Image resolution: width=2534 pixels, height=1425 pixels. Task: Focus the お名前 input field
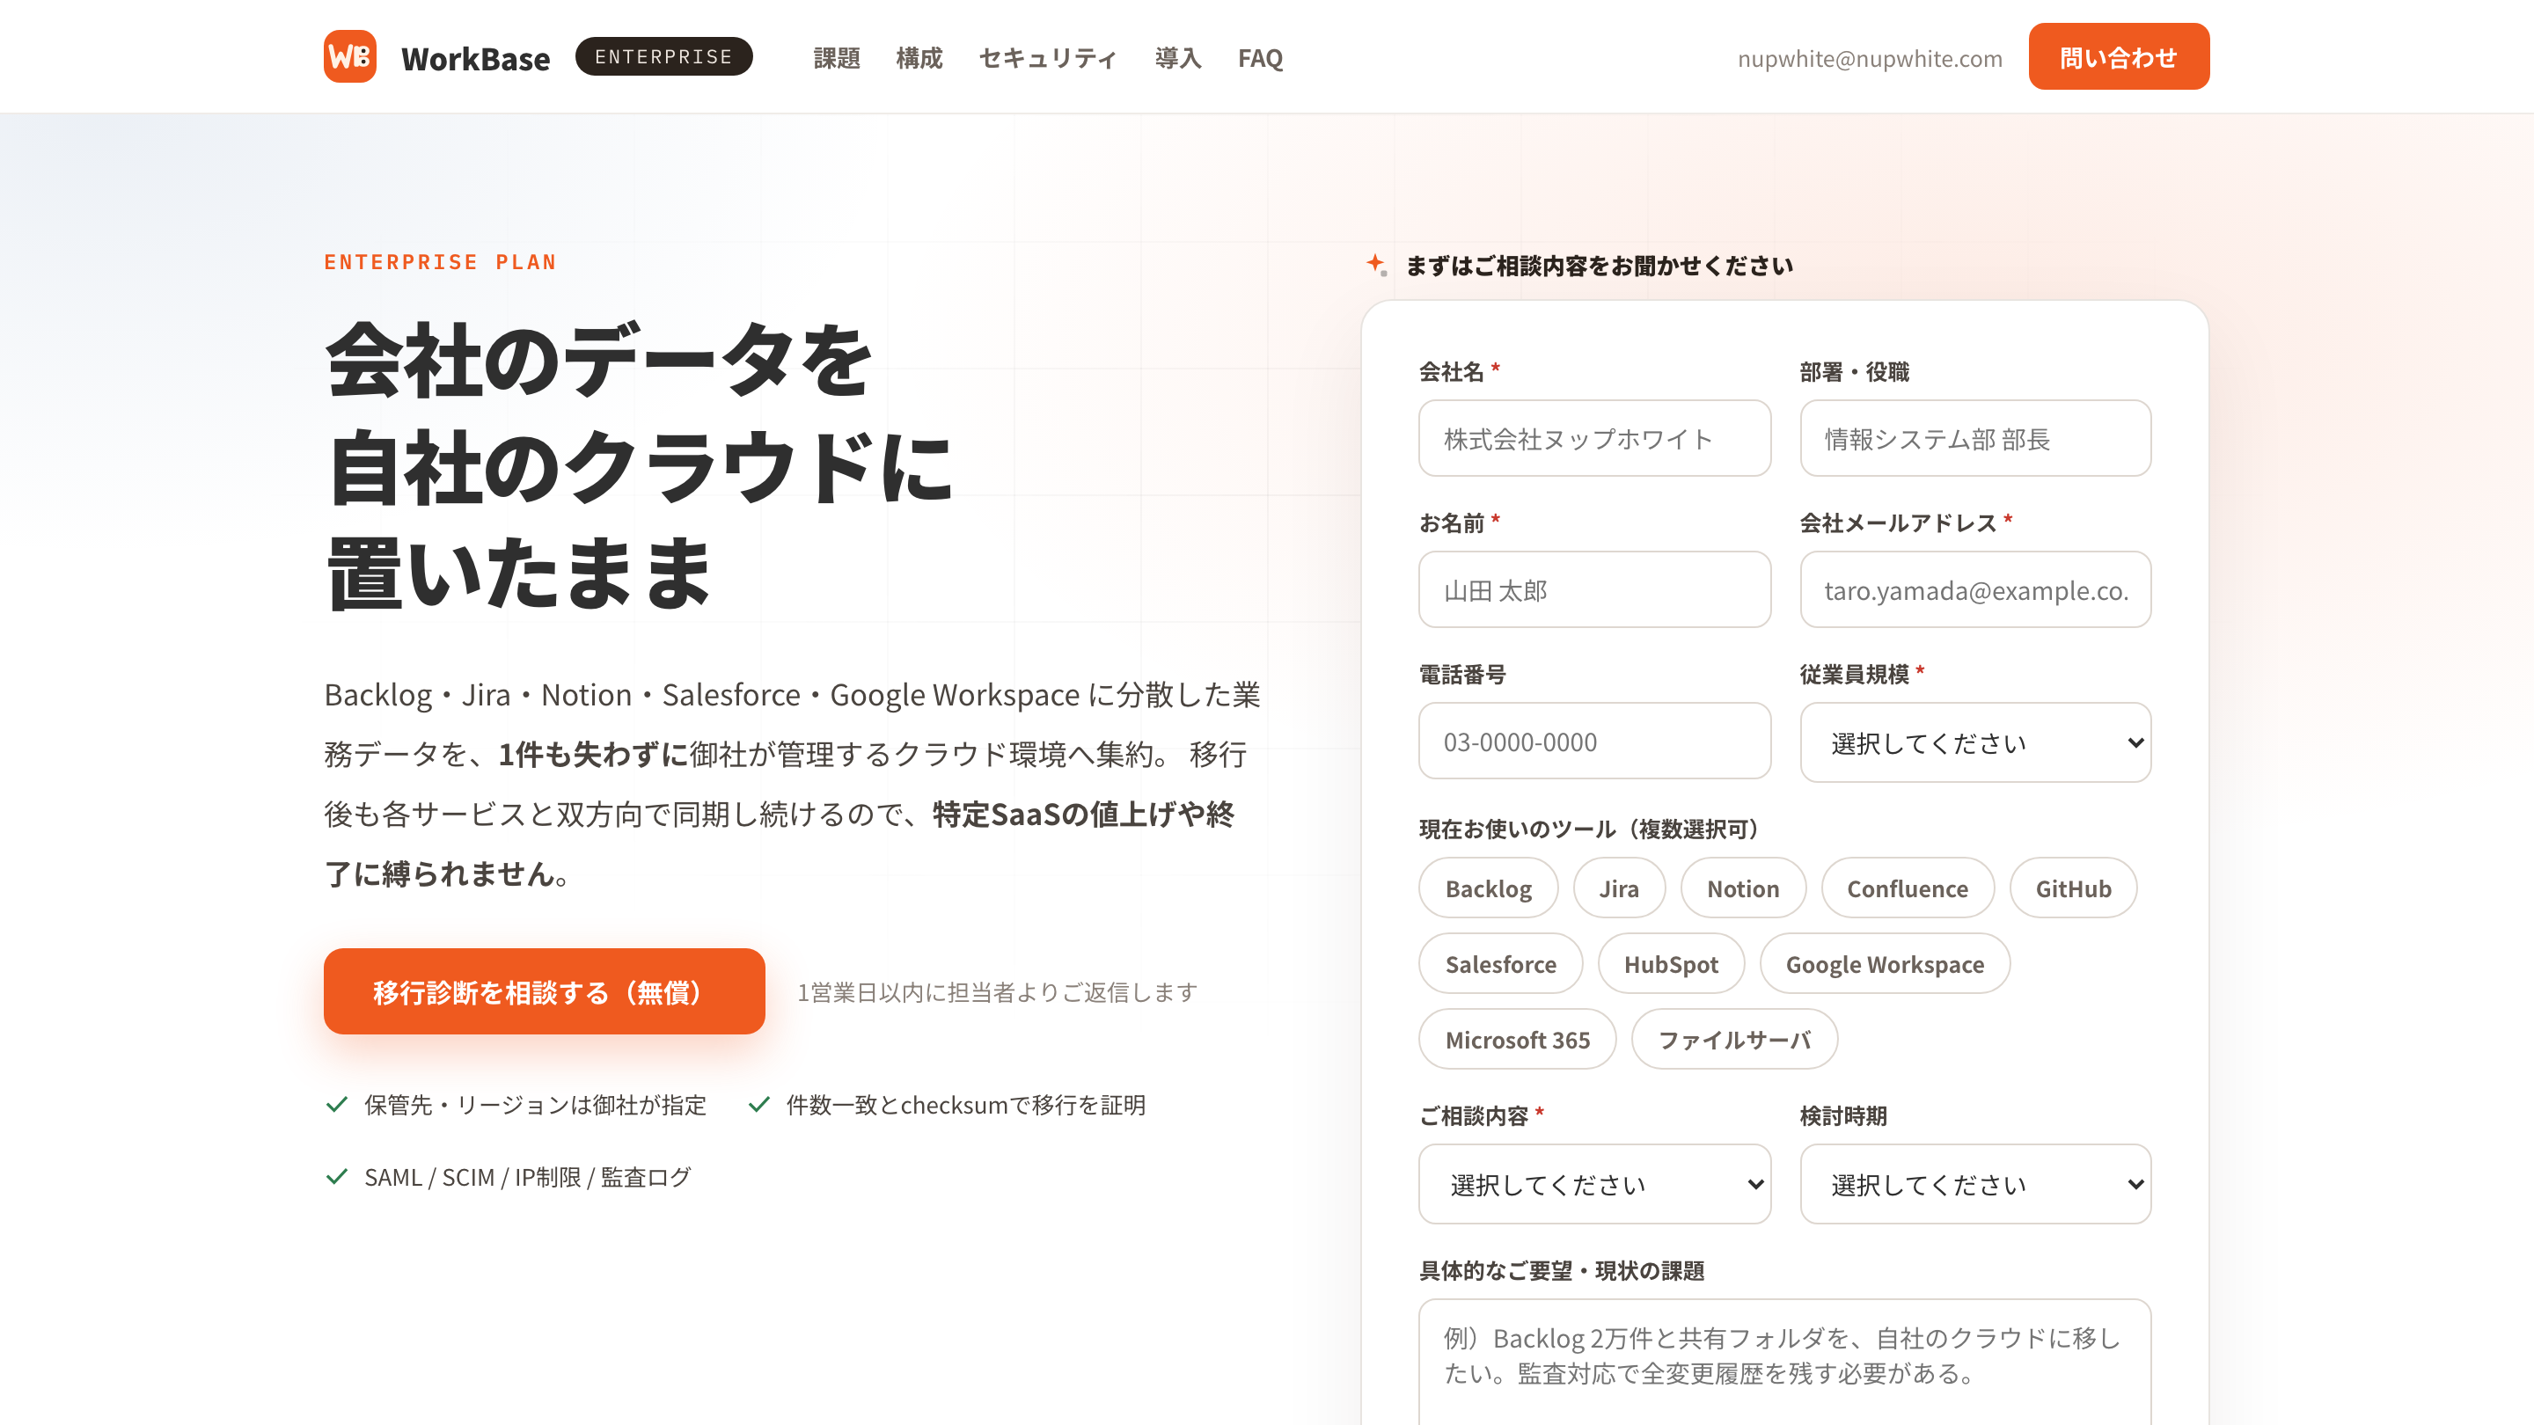tap(1593, 589)
